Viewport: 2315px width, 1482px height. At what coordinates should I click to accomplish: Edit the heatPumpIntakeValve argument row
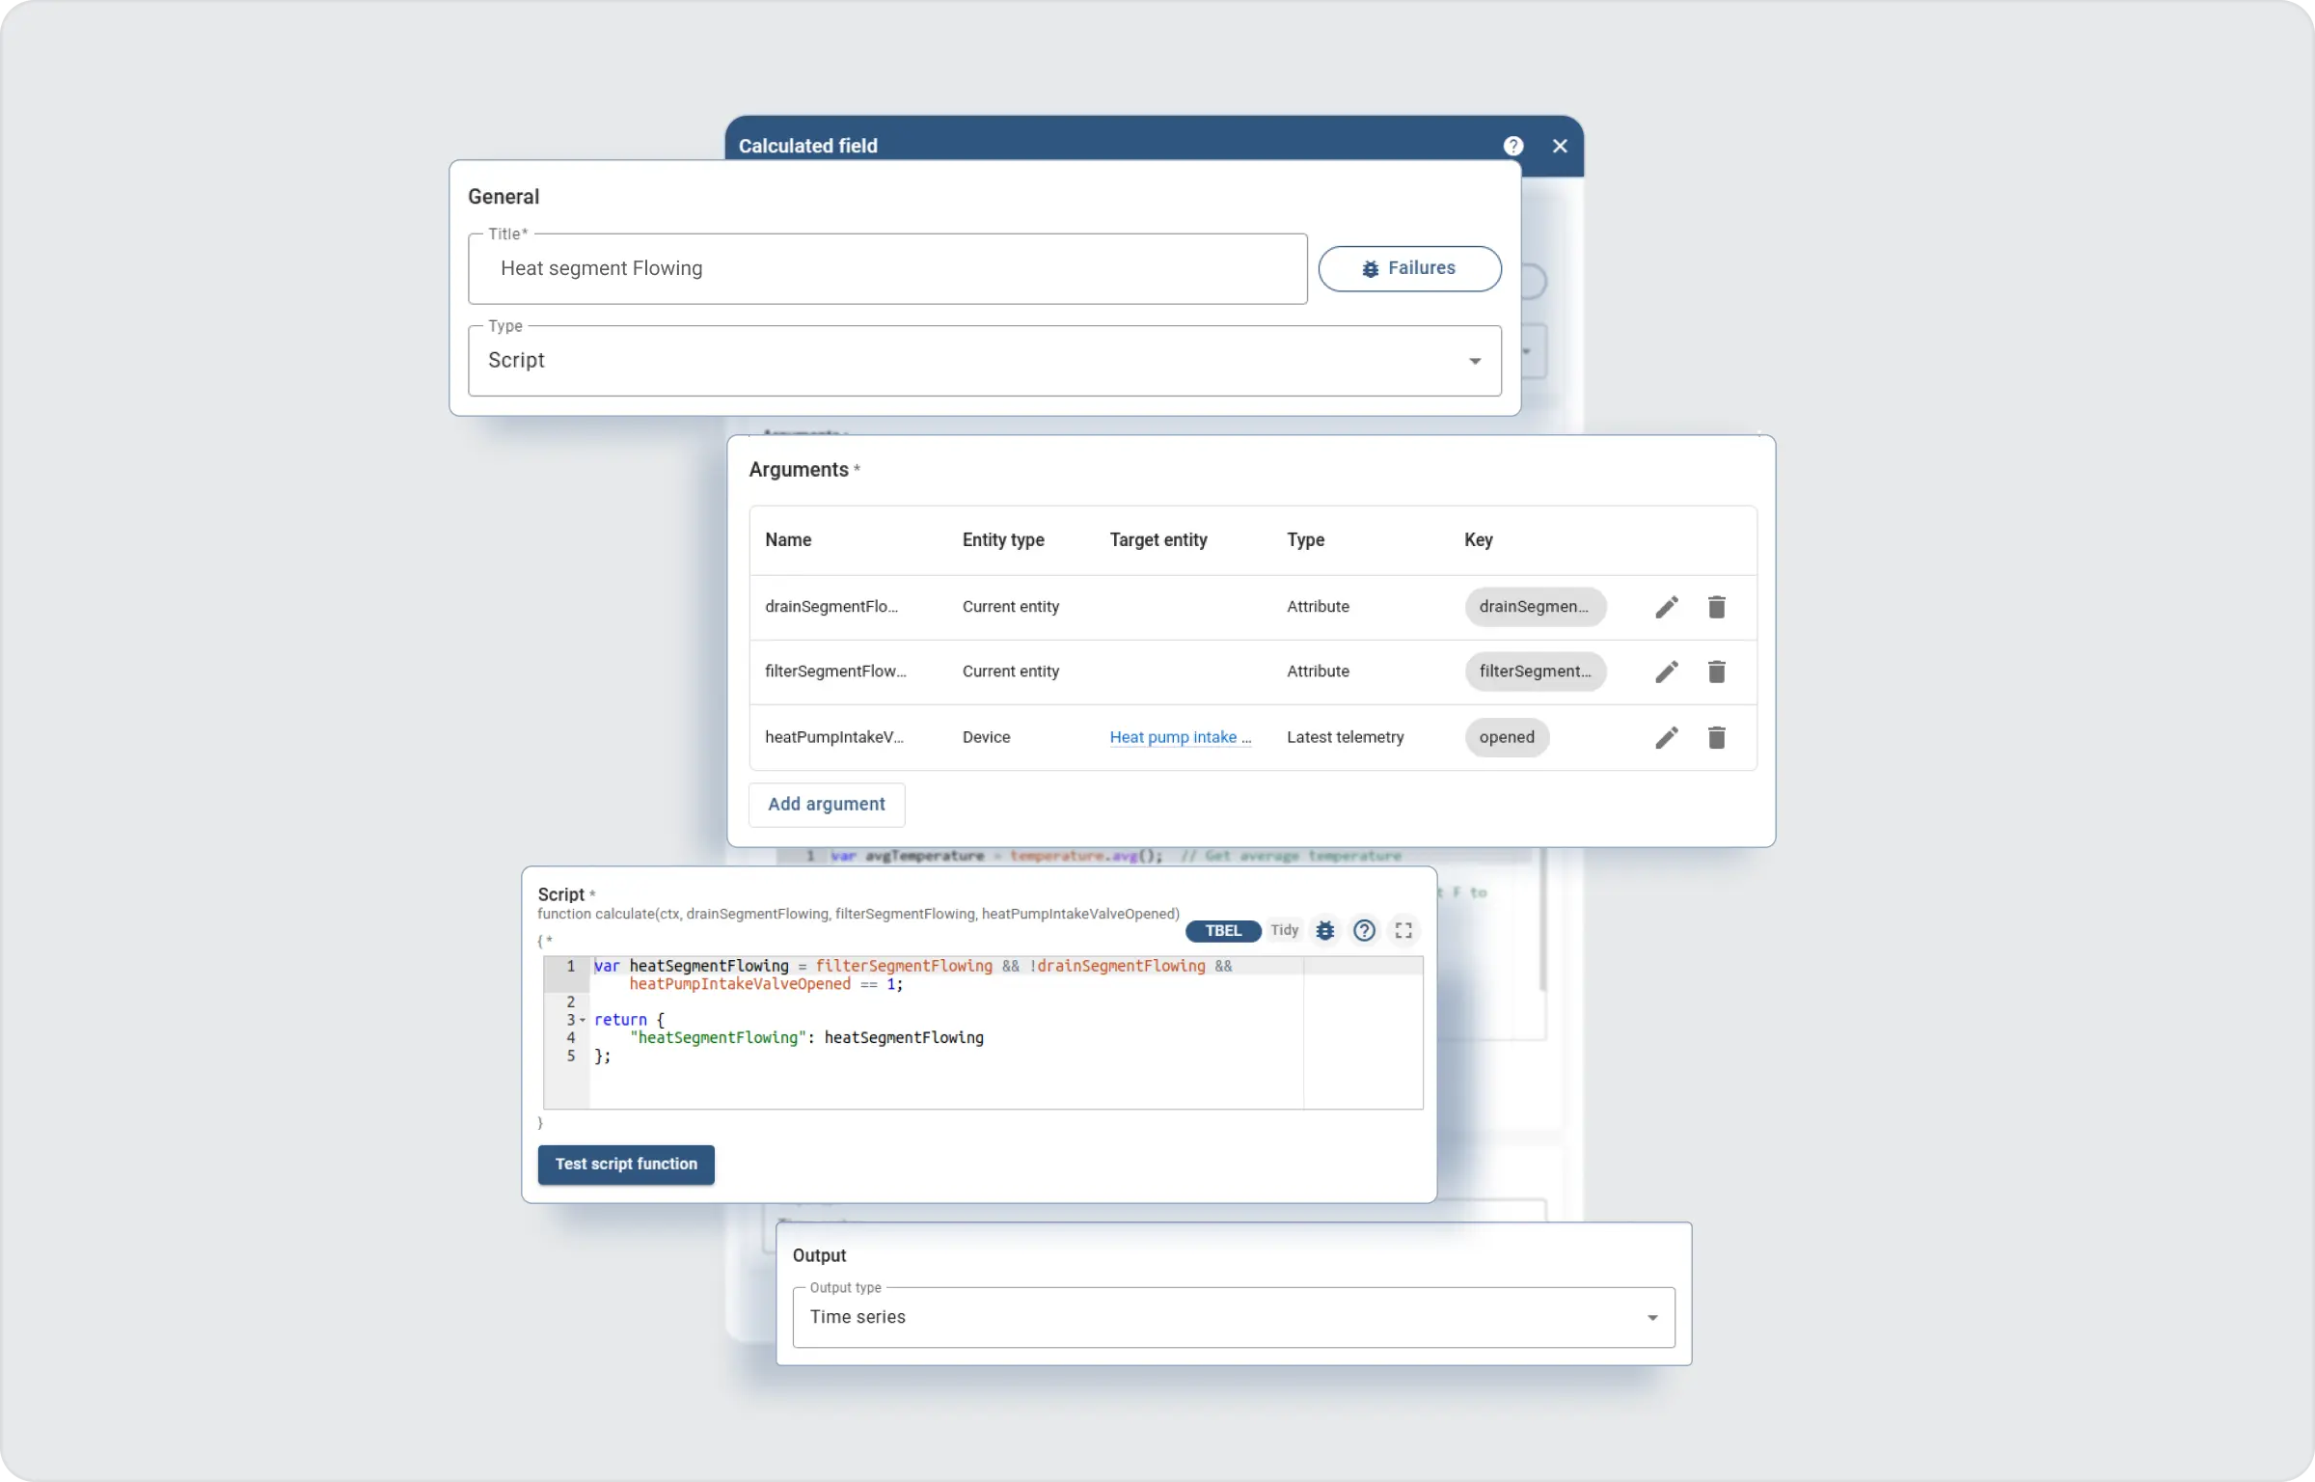pyautogui.click(x=1666, y=737)
